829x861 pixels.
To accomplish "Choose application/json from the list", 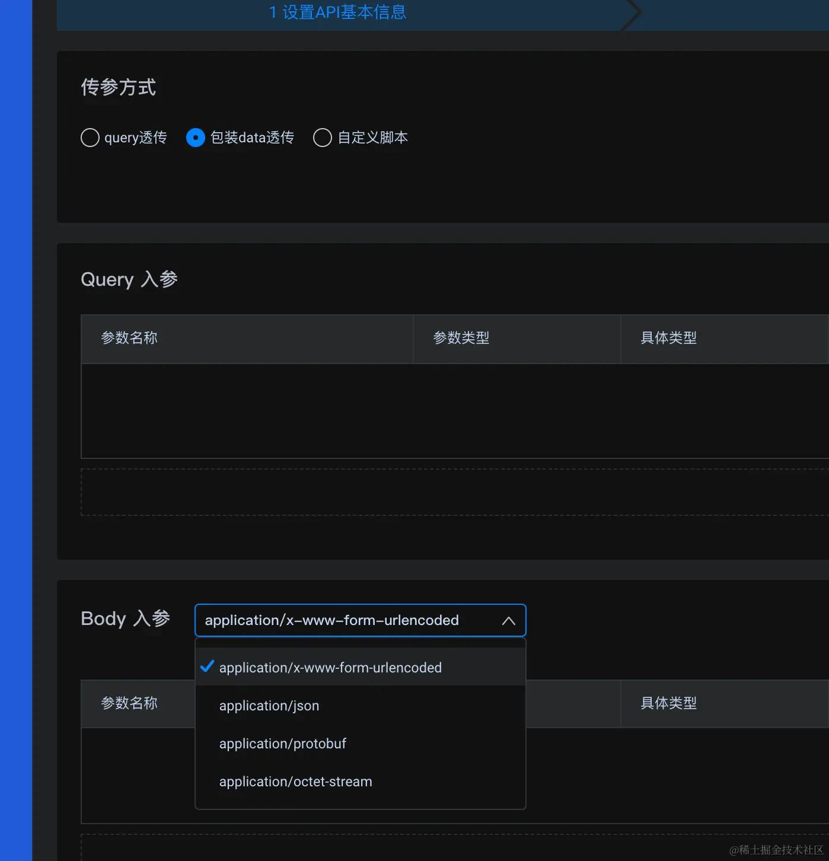I will (361, 705).
